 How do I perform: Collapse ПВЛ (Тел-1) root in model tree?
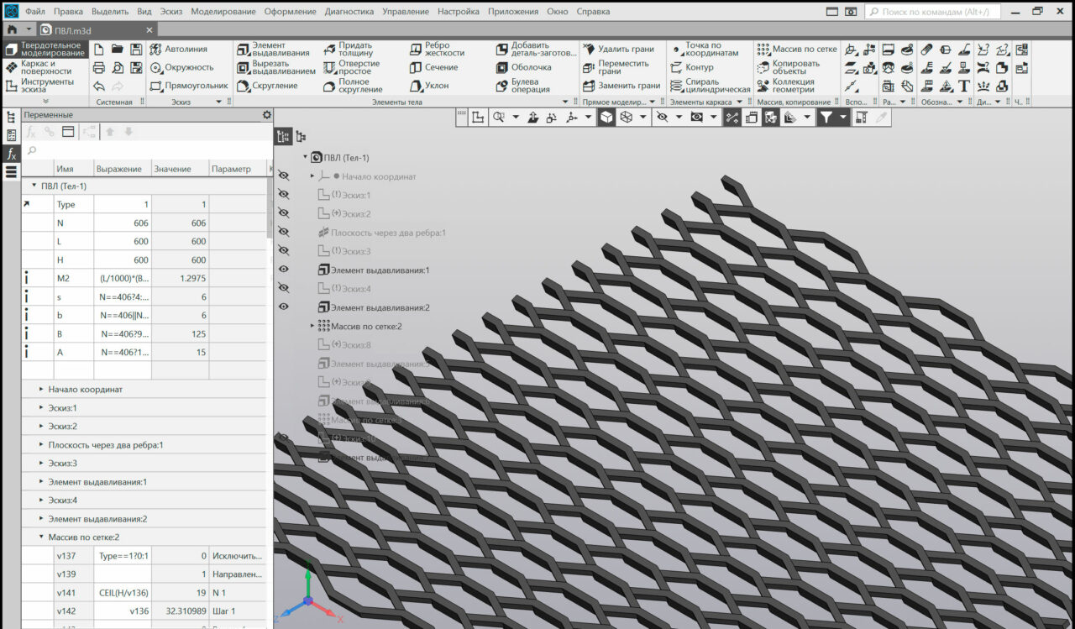coord(306,157)
